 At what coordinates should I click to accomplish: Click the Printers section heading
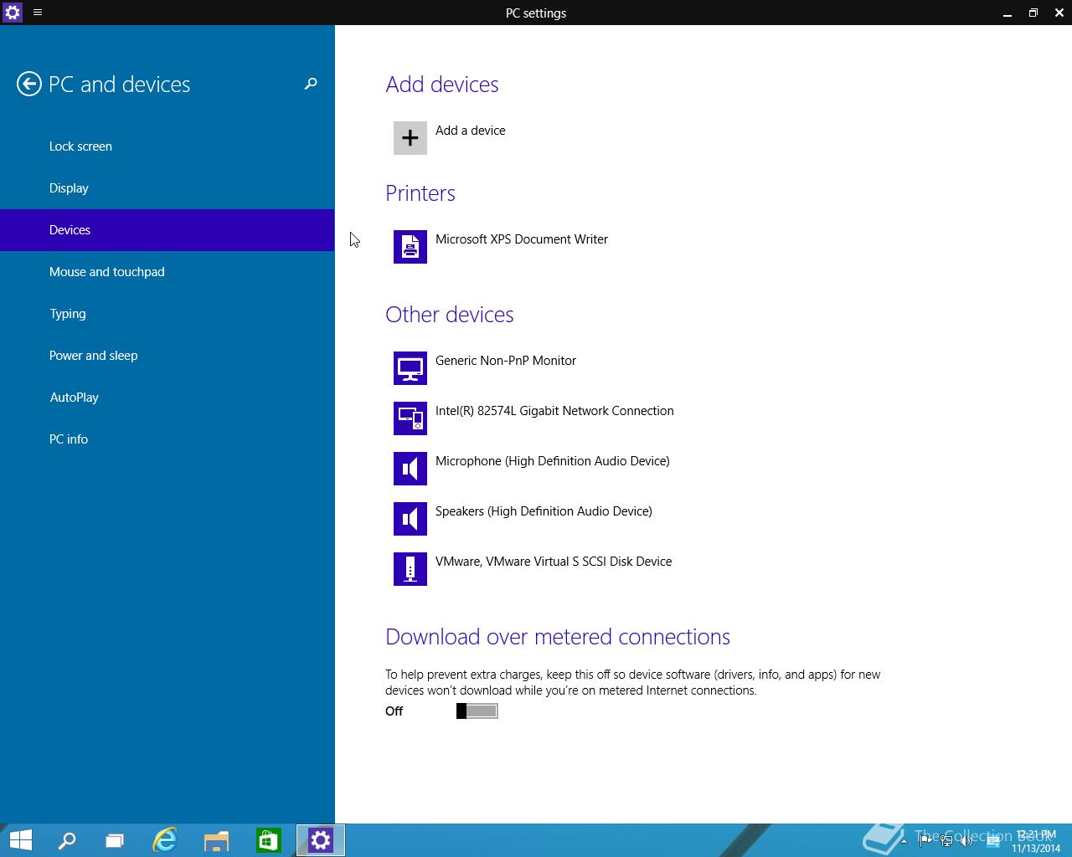click(420, 193)
